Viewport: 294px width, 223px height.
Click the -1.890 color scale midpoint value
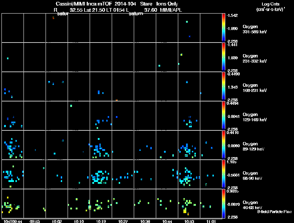(232, 29)
